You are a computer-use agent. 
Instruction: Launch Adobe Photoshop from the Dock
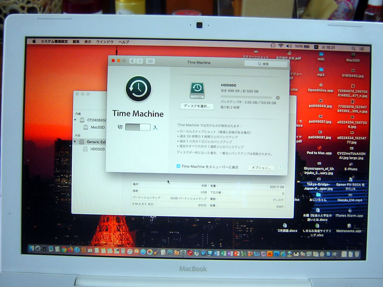pyautogui.click(x=277, y=254)
